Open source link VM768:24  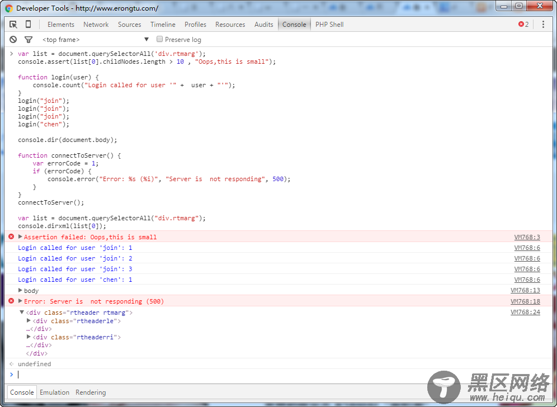tap(525, 312)
